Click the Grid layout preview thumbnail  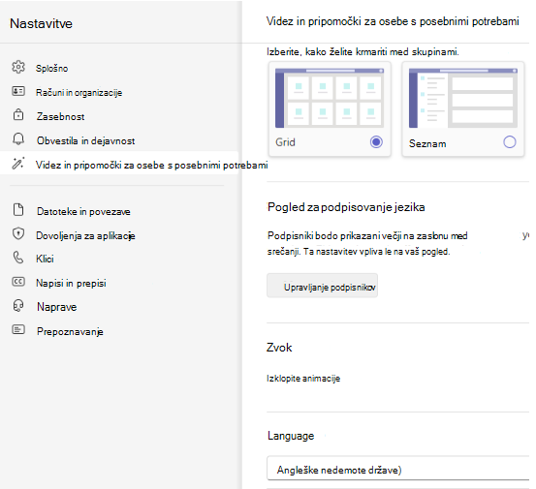click(330, 98)
